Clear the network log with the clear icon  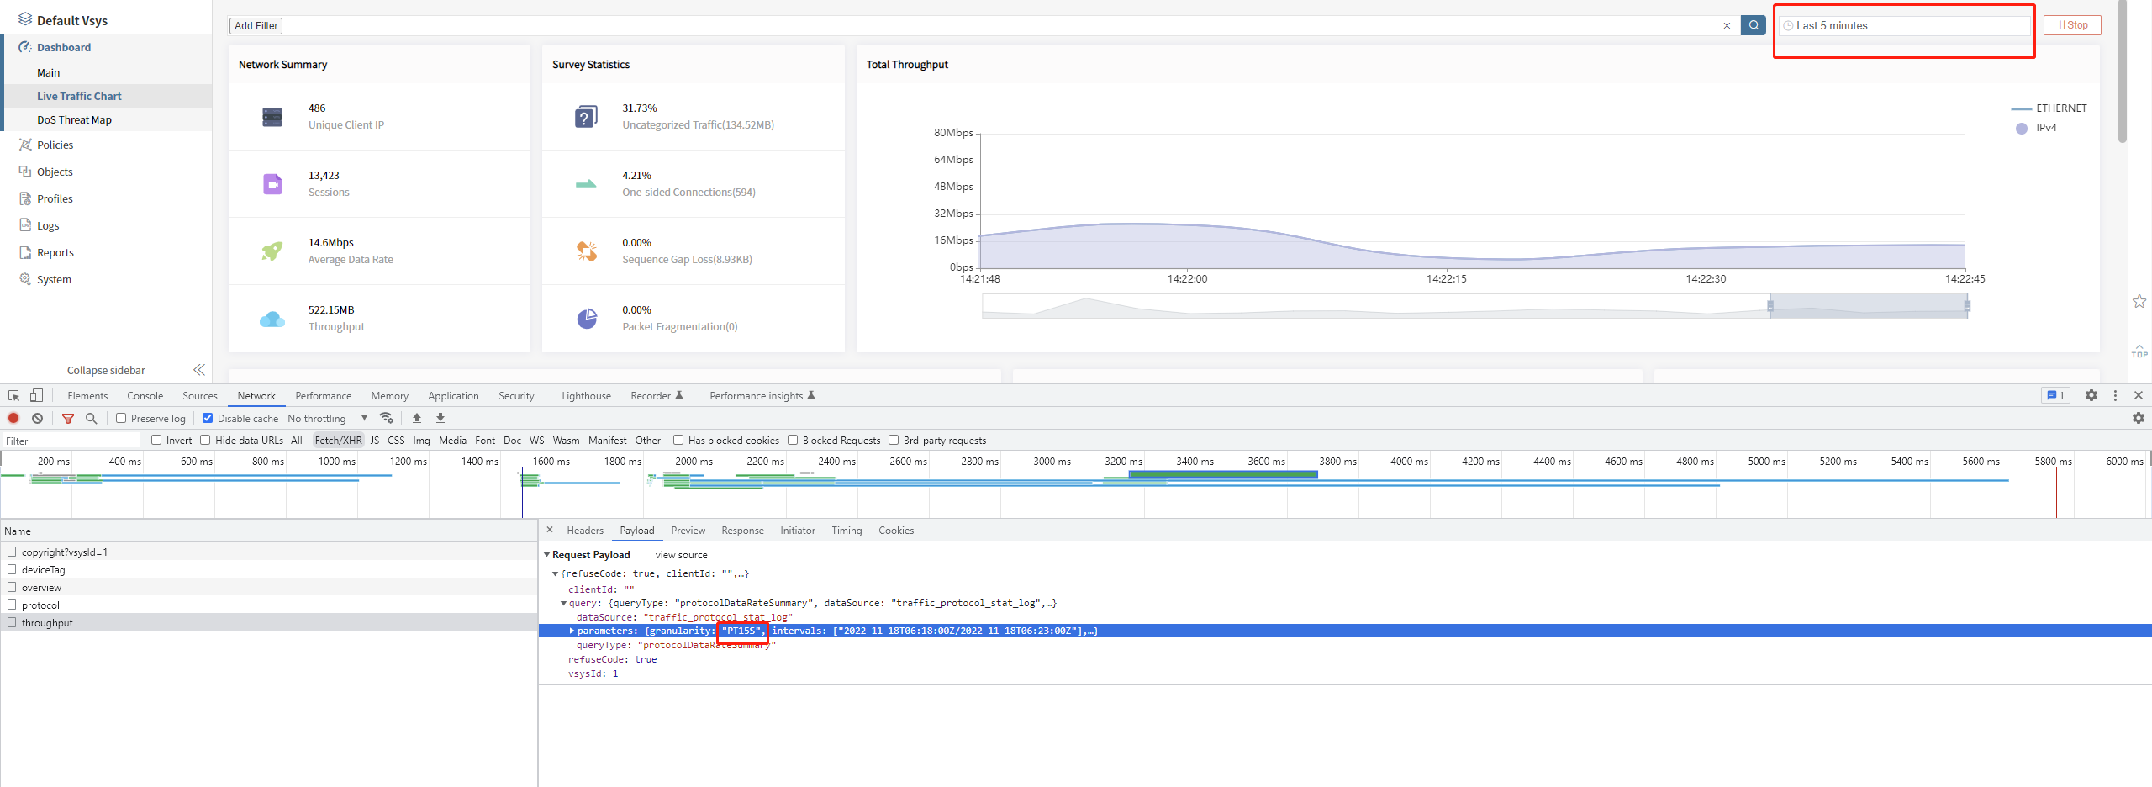[37, 418]
